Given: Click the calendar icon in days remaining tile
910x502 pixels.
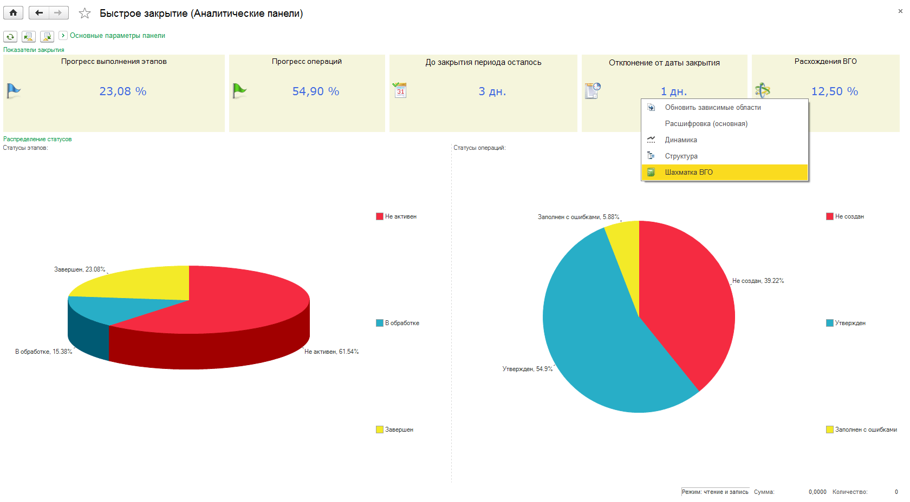Looking at the screenshot, I should [400, 90].
